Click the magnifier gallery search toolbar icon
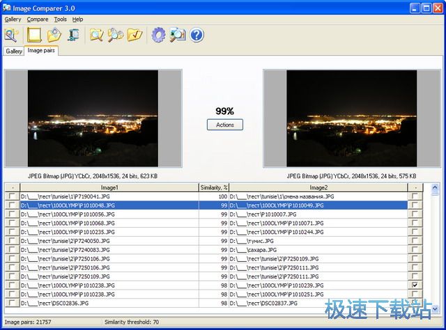The image size is (446, 330). (x=12, y=34)
